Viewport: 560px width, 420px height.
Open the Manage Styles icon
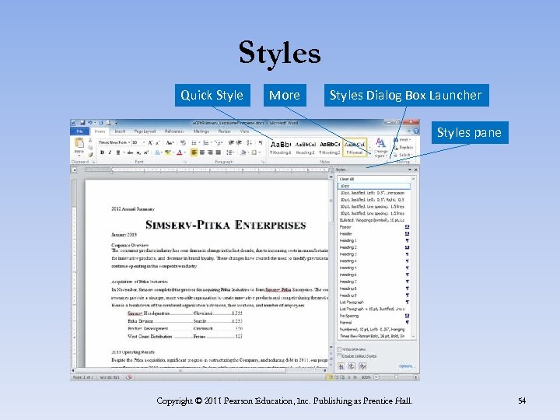pos(362,366)
